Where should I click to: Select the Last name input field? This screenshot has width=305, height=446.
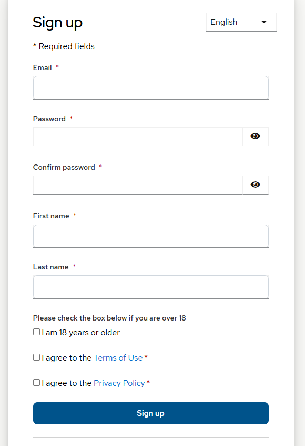[150, 287]
